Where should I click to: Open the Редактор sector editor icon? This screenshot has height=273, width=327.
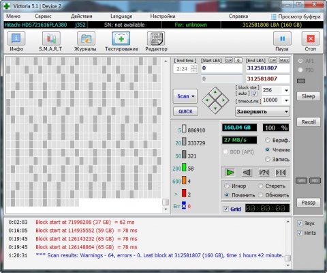coord(156,39)
